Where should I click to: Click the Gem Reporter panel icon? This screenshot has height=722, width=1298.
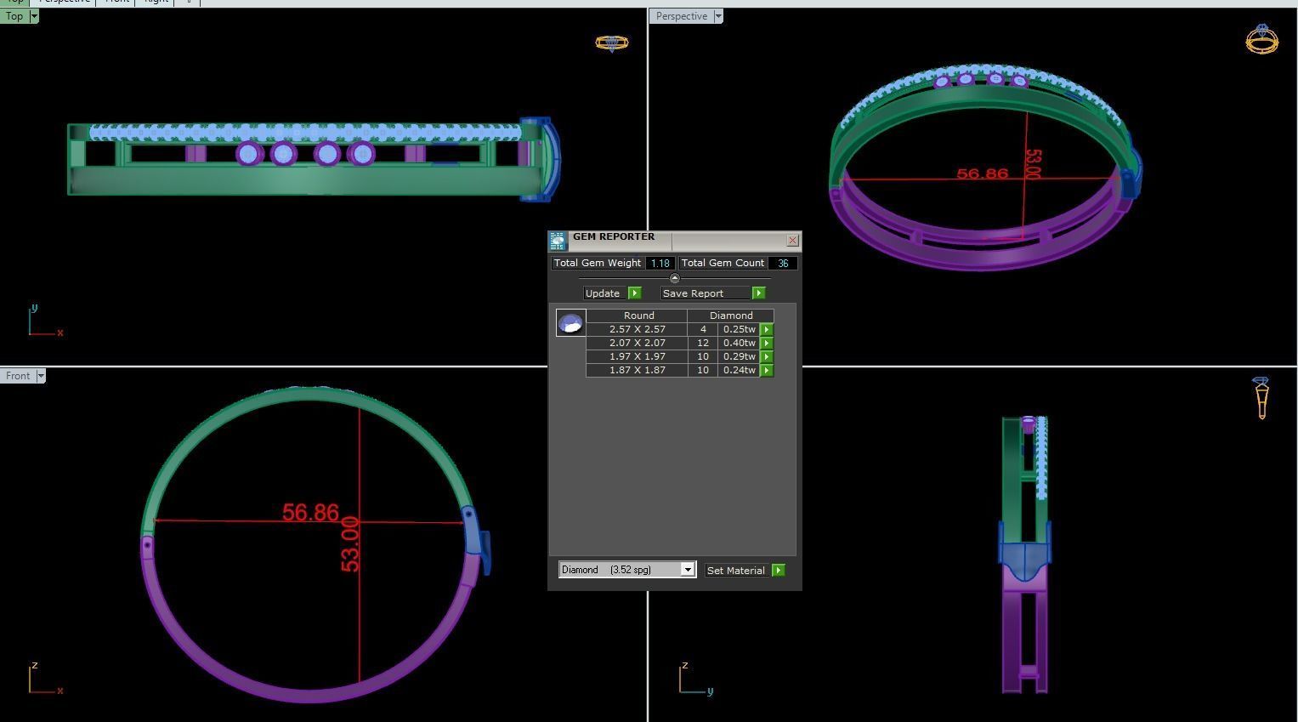(x=558, y=241)
